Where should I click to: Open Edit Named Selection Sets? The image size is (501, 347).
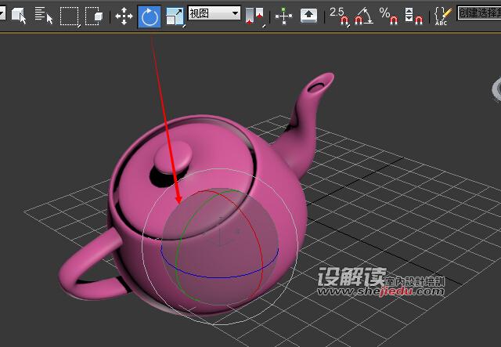pos(443,15)
